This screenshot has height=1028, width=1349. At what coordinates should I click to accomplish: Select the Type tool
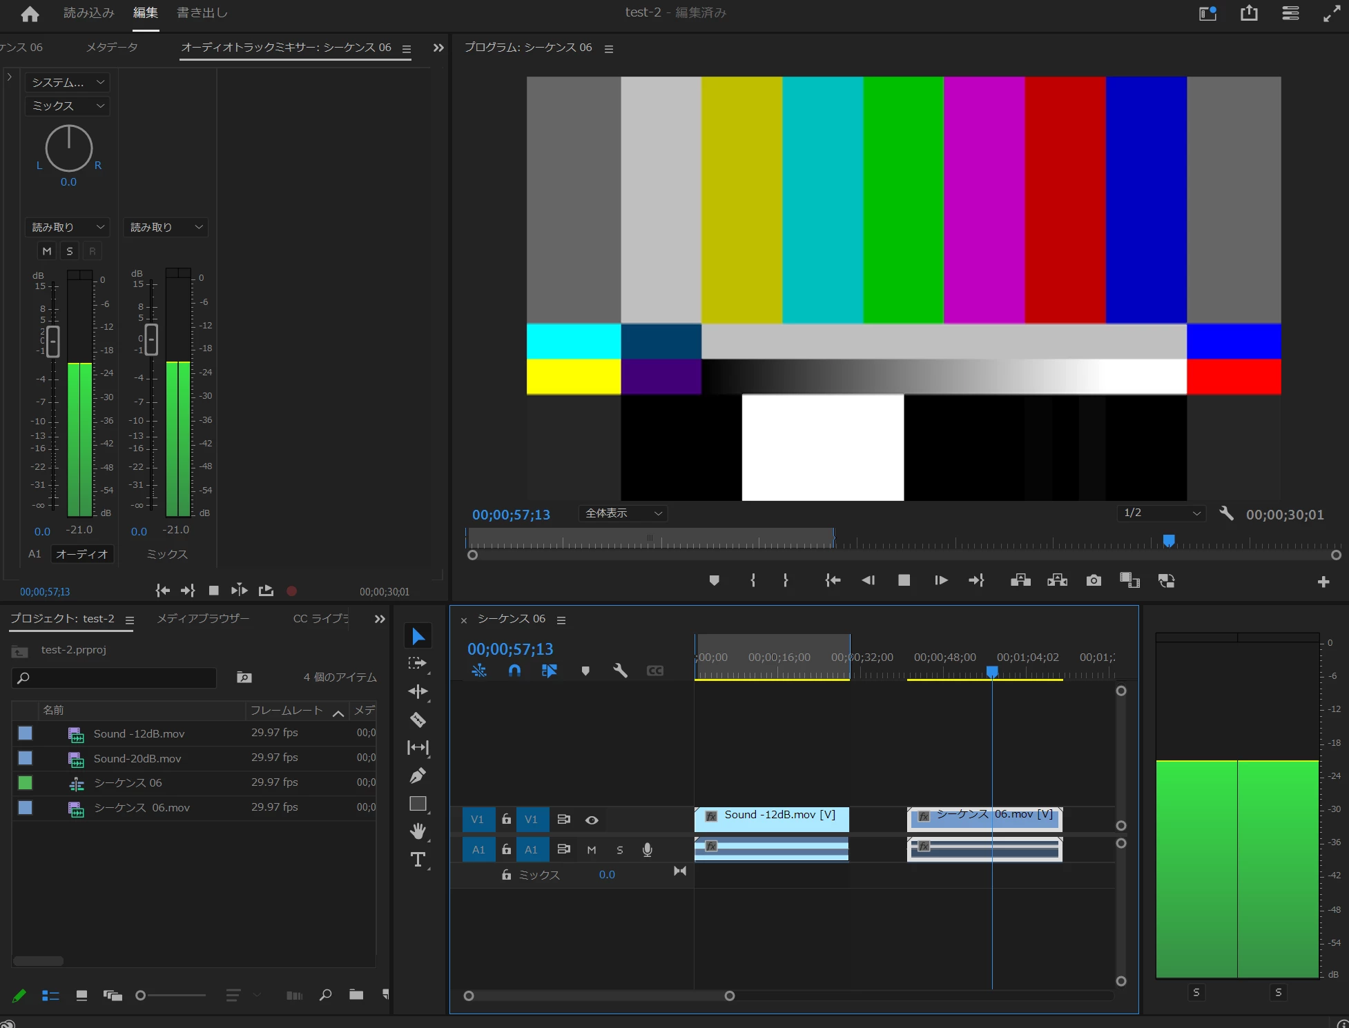pos(418,860)
